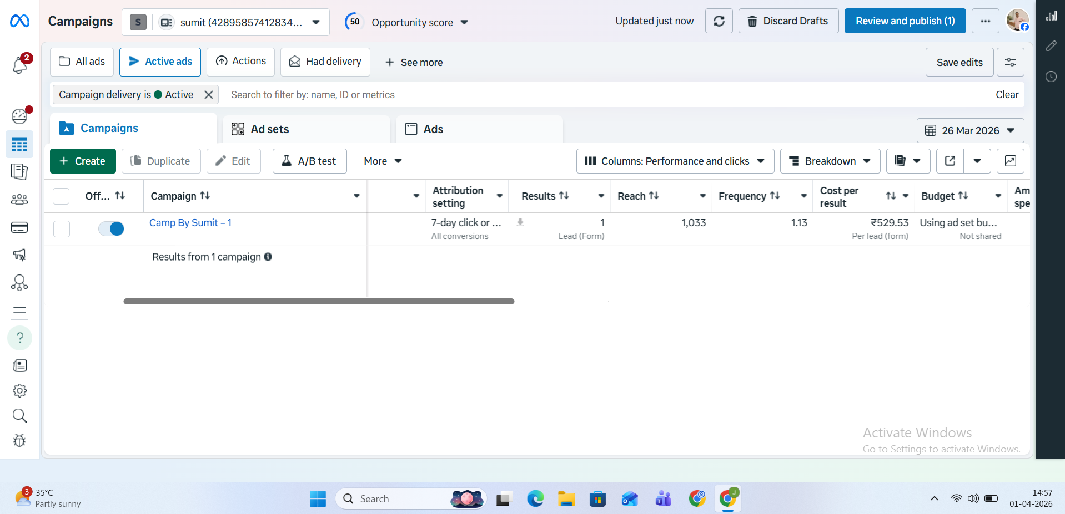Open Ads reporting icon in sidebar
Screen dimensions: 1065x514
pos(19,172)
